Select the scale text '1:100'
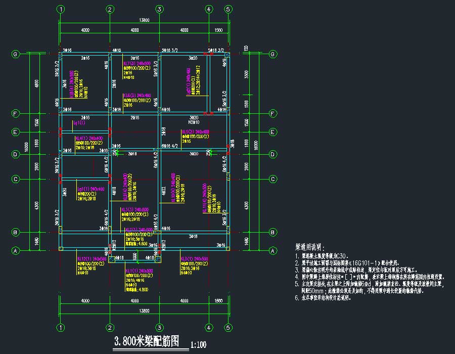455x354 pixels. pos(198,345)
